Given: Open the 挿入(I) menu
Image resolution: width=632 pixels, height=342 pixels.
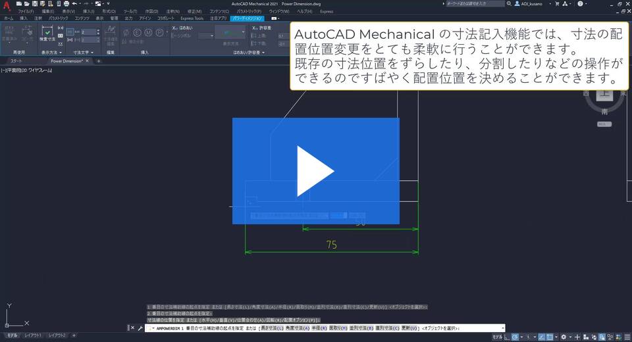Looking at the screenshot, I should pyautogui.click(x=88, y=11).
